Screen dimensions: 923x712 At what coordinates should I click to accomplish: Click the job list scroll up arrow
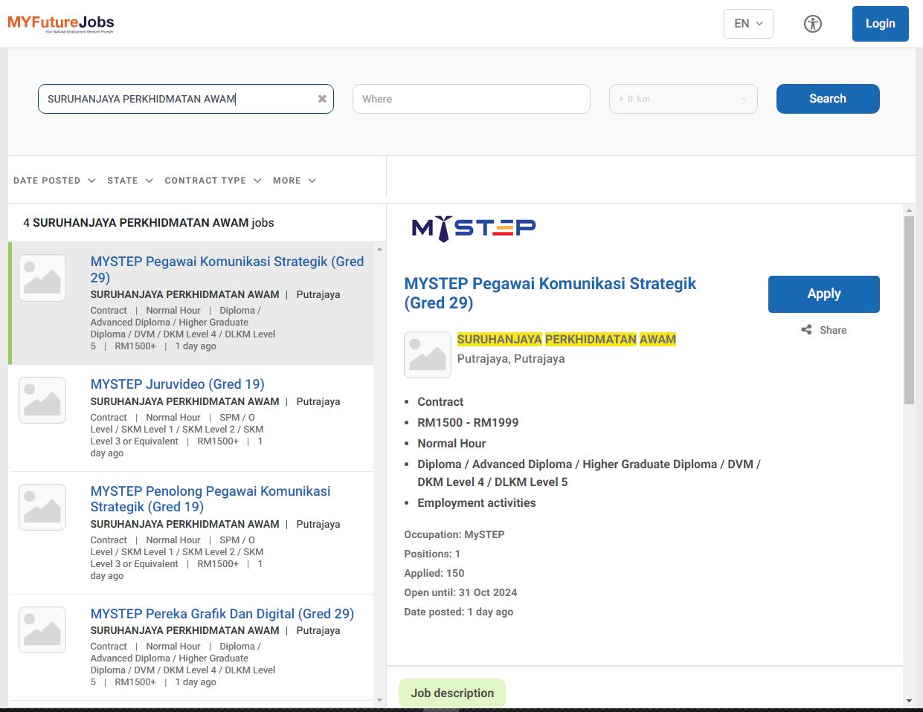380,249
